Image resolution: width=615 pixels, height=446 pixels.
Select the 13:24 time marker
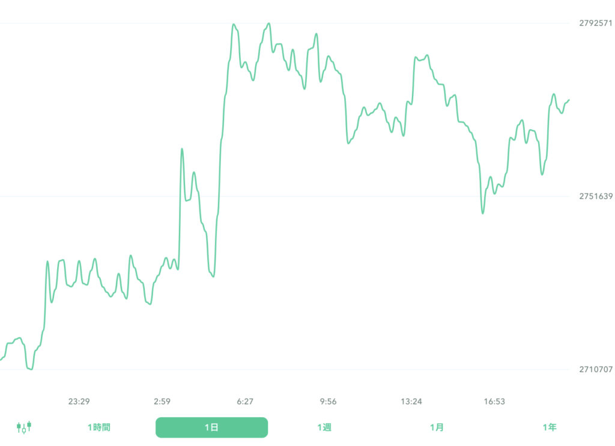coord(412,401)
